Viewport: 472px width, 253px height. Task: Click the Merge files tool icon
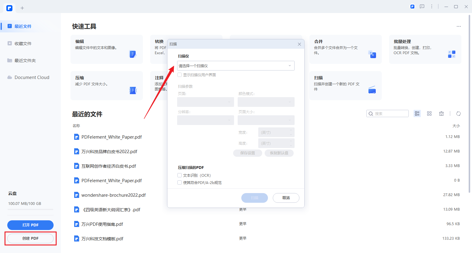pos(372,54)
